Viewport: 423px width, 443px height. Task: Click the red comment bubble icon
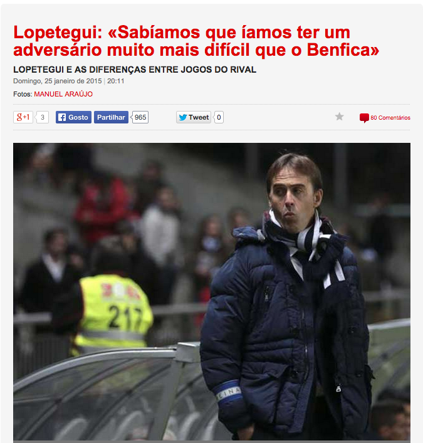(364, 118)
